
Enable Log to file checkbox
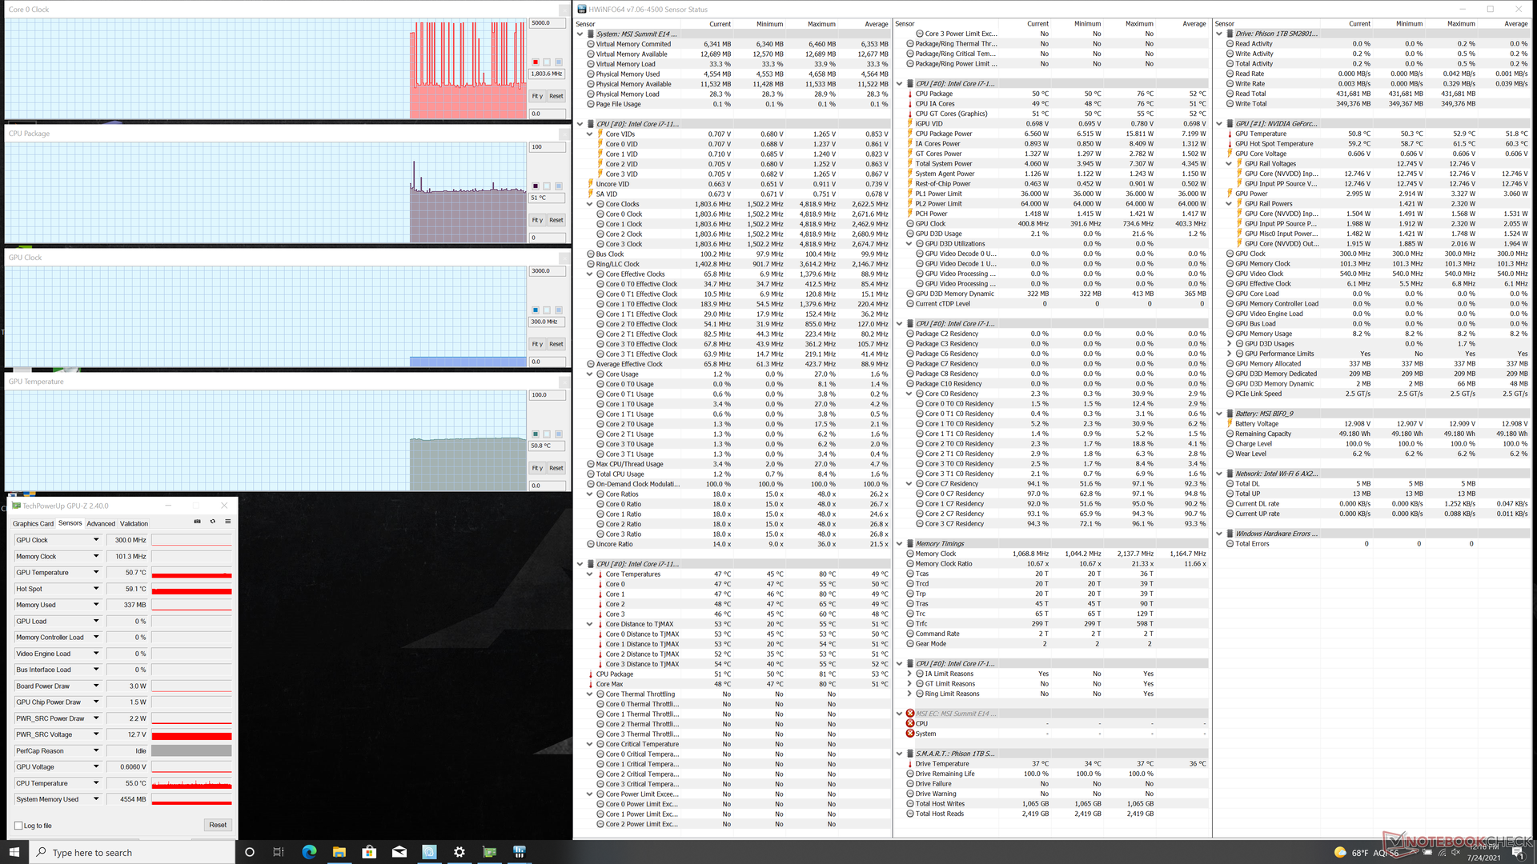tap(18, 826)
